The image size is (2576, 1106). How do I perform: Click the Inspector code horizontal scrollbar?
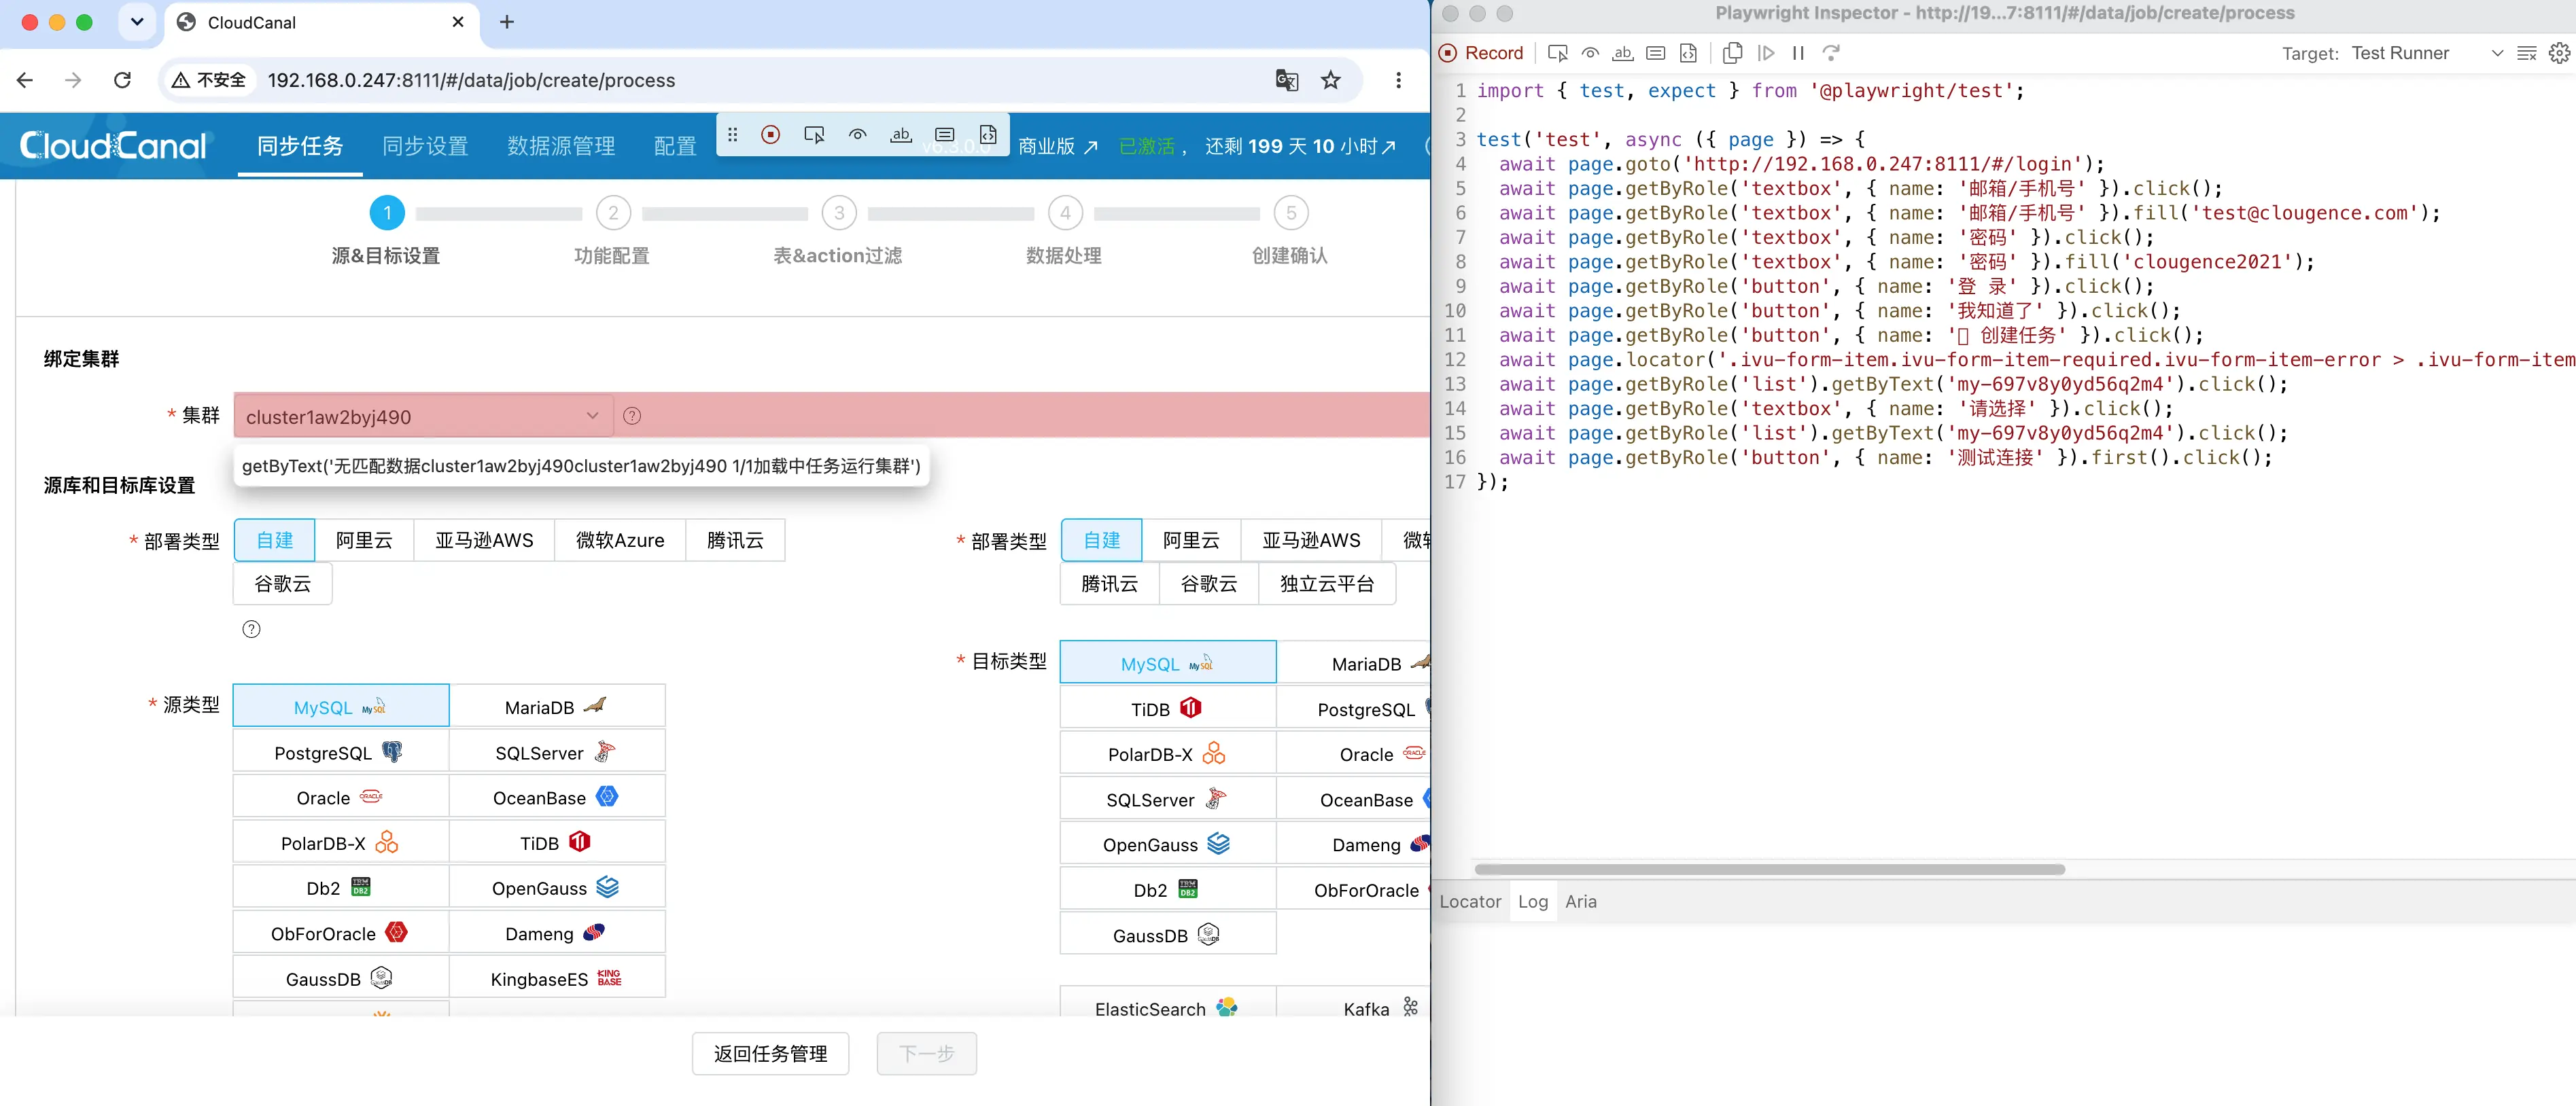pos(1769,869)
